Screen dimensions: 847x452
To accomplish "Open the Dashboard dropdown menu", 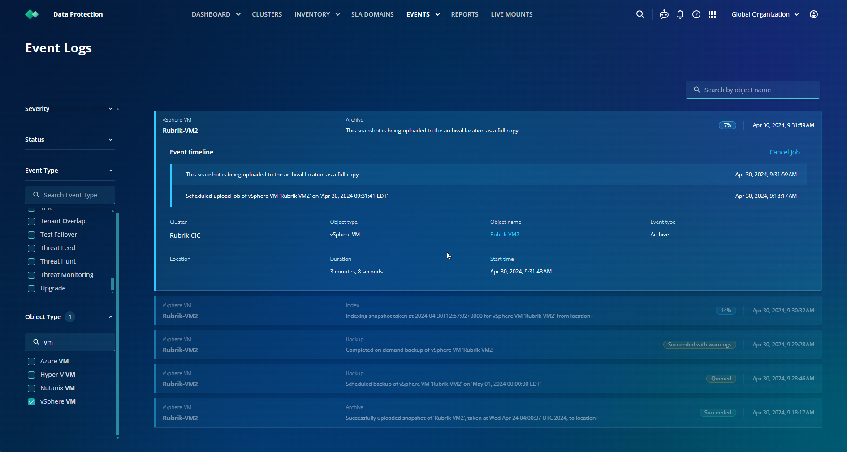I will 216,14.
